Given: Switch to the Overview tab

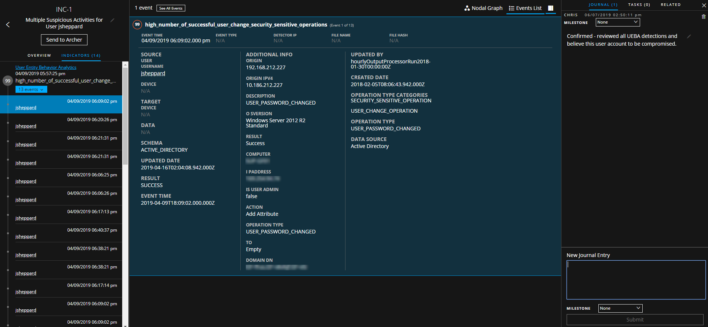Looking at the screenshot, I should [x=39, y=56].
